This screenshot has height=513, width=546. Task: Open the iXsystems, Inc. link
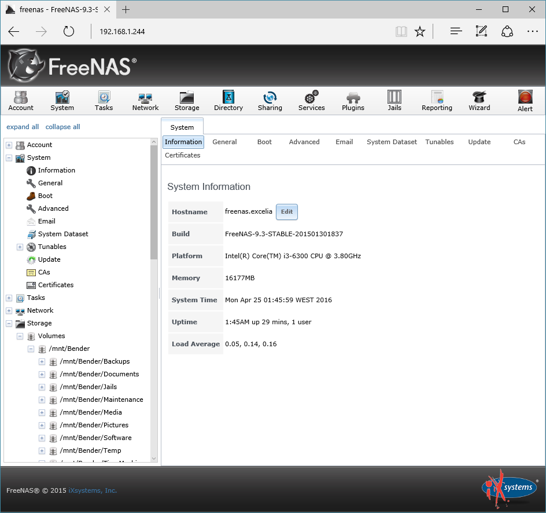pyautogui.click(x=93, y=490)
